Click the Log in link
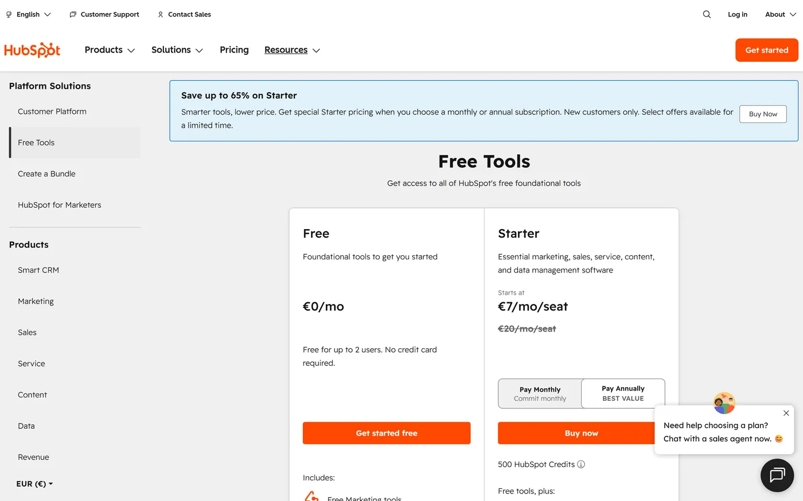Screen dimensions: 803x501 pyautogui.click(x=738, y=14)
